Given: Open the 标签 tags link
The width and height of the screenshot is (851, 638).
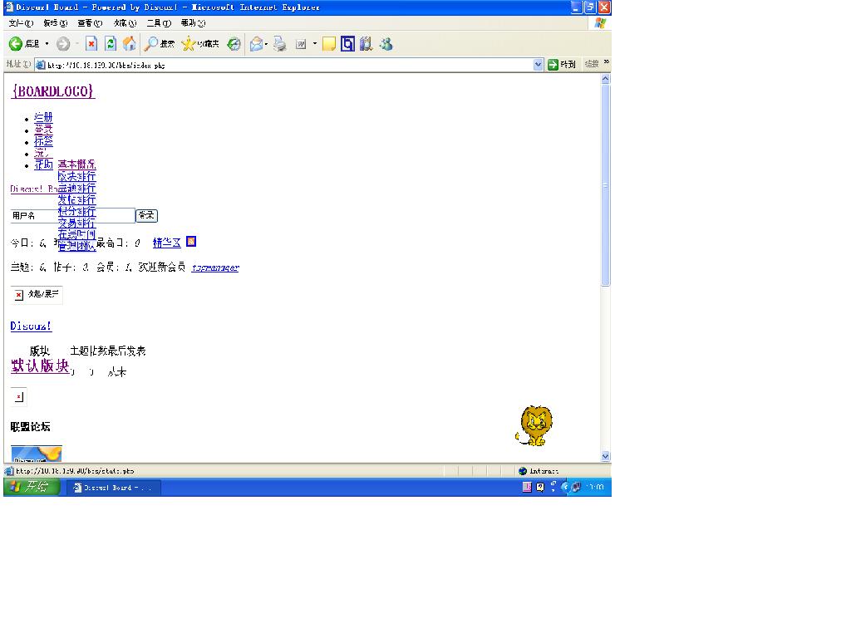Looking at the screenshot, I should pos(43,141).
